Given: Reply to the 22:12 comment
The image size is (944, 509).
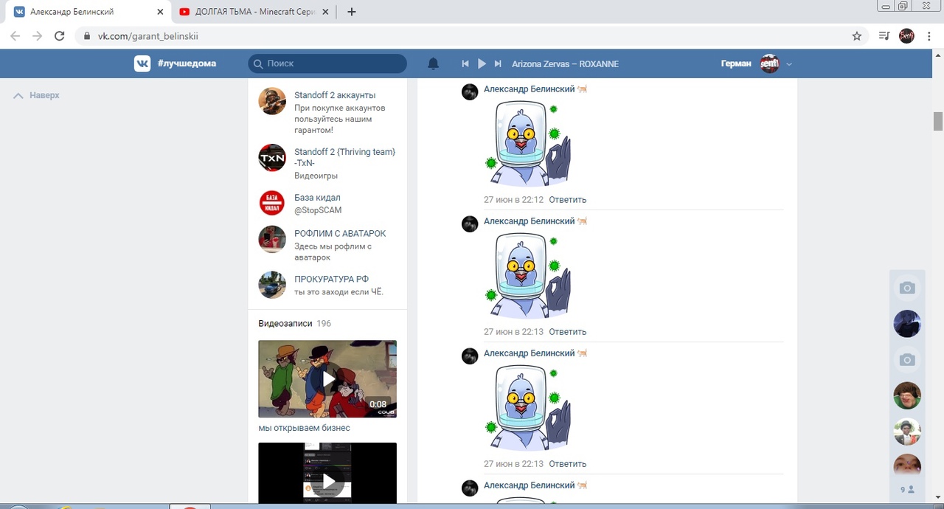Looking at the screenshot, I should coord(567,200).
